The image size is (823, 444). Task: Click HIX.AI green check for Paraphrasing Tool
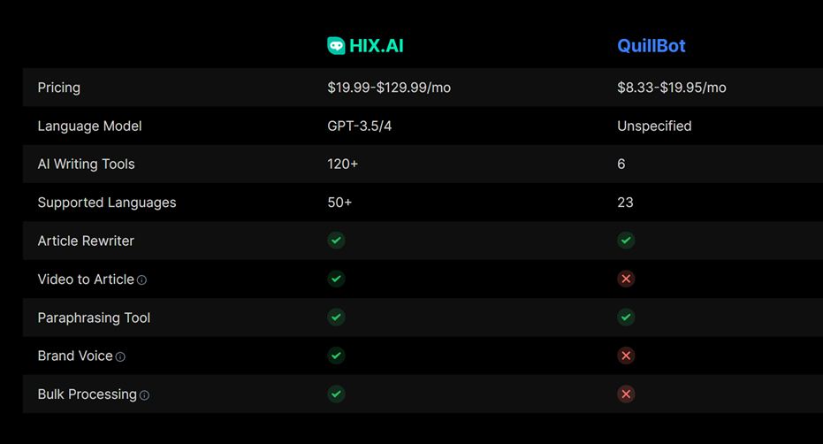tap(336, 317)
